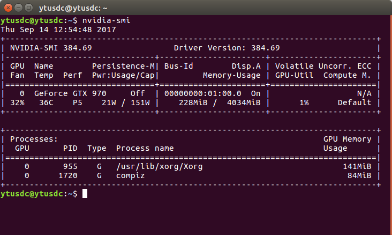Click the 'Compute M.' header text
Image resolution: width=392 pixels, height=235 pixels.
tap(347, 75)
